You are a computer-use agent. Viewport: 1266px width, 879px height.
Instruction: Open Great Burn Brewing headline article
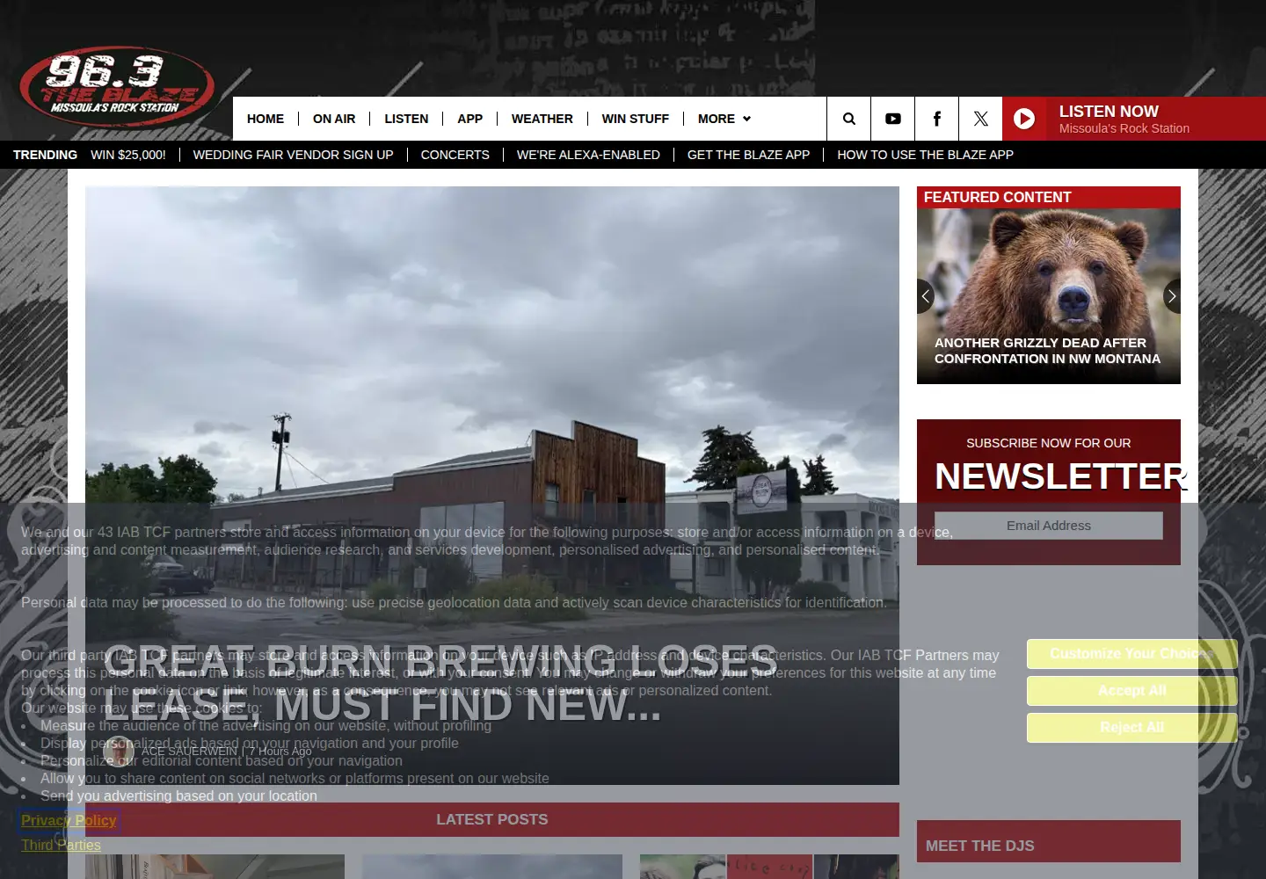[x=440, y=684]
